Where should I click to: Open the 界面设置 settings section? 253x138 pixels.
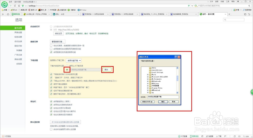coord(18,33)
